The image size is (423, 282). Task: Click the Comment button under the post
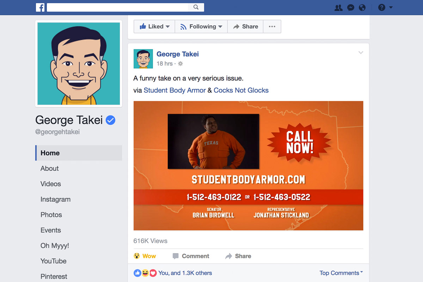(x=191, y=256)
